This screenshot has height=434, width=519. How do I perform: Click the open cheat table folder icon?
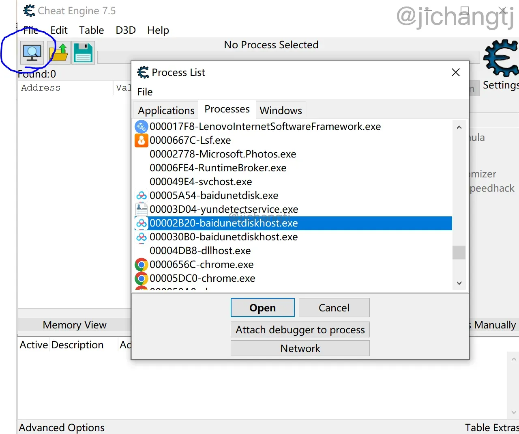(58, 52)
